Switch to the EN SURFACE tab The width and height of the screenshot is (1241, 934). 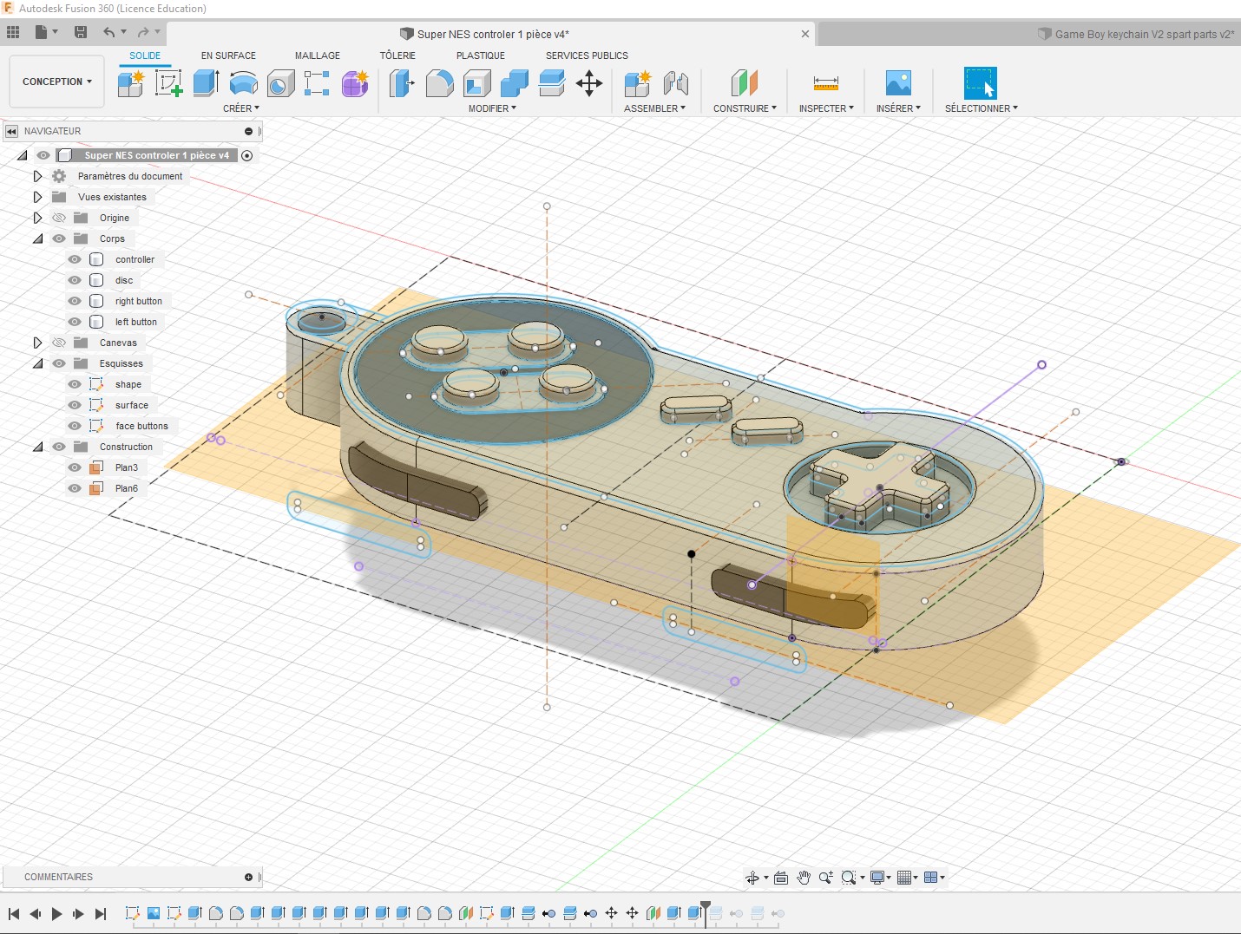coord(228,56)
